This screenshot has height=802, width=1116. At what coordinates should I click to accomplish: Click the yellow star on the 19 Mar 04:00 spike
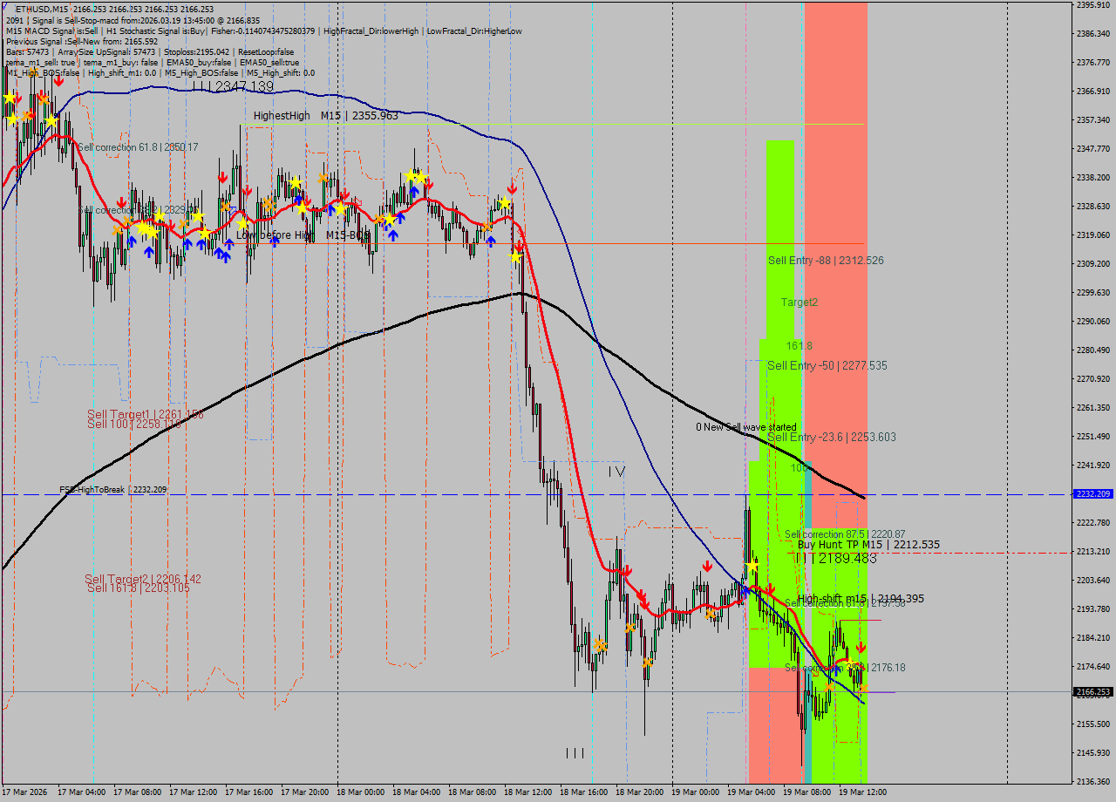pyautogui.click(x=752, y=567)
